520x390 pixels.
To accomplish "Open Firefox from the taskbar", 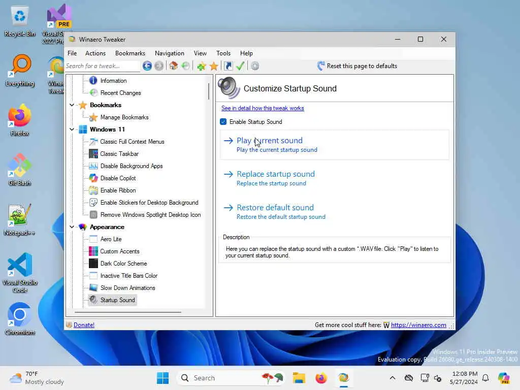I will [x=321, y=378].
